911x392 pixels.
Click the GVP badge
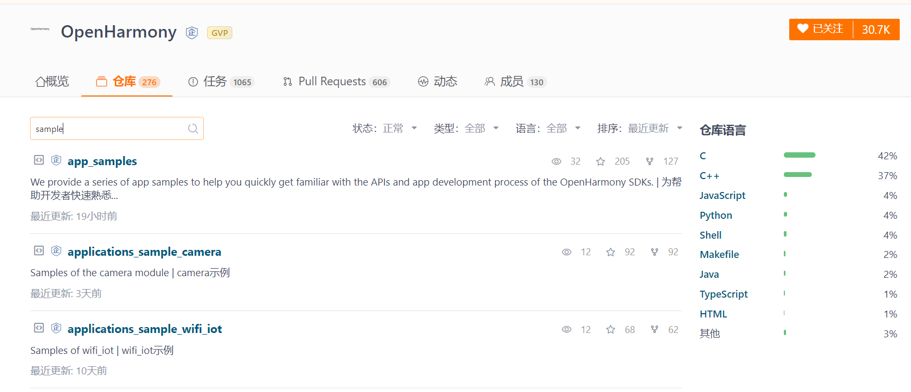pos(219,33)
